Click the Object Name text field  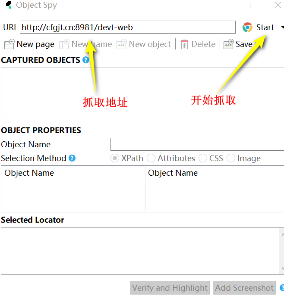[x=197, y=144]
